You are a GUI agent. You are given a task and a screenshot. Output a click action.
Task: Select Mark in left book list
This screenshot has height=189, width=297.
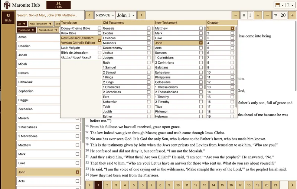tap(49, 154)
